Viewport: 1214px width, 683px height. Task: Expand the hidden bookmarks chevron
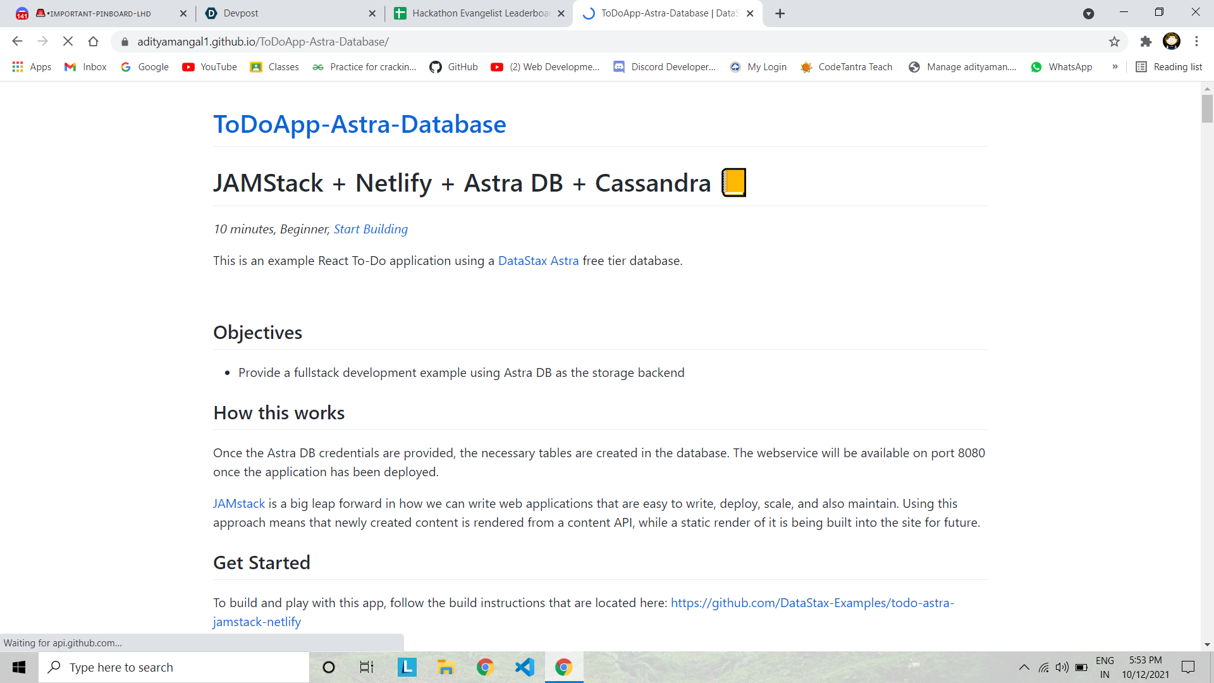(x=1115, y=67)
